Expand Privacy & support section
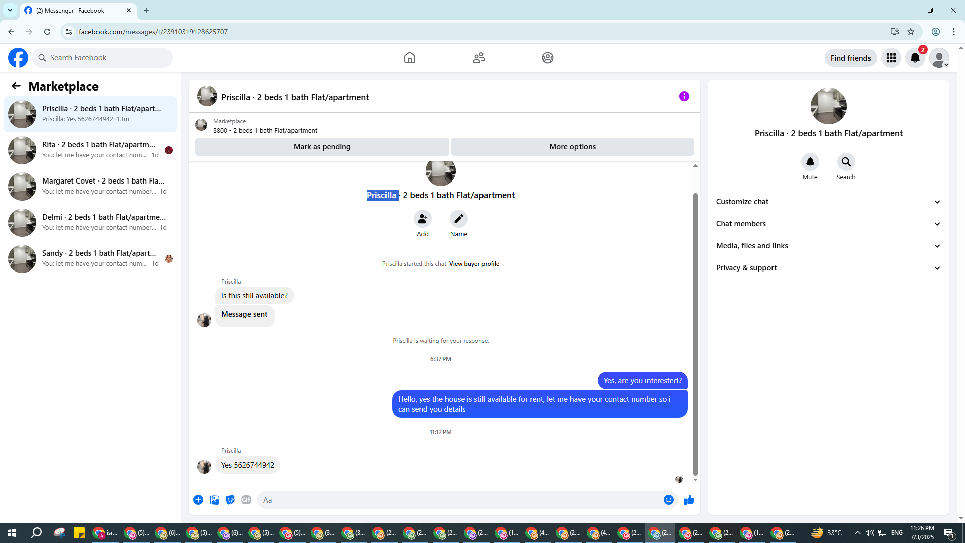The width and height of the screenshot is (965, 543). click(828, 268)
